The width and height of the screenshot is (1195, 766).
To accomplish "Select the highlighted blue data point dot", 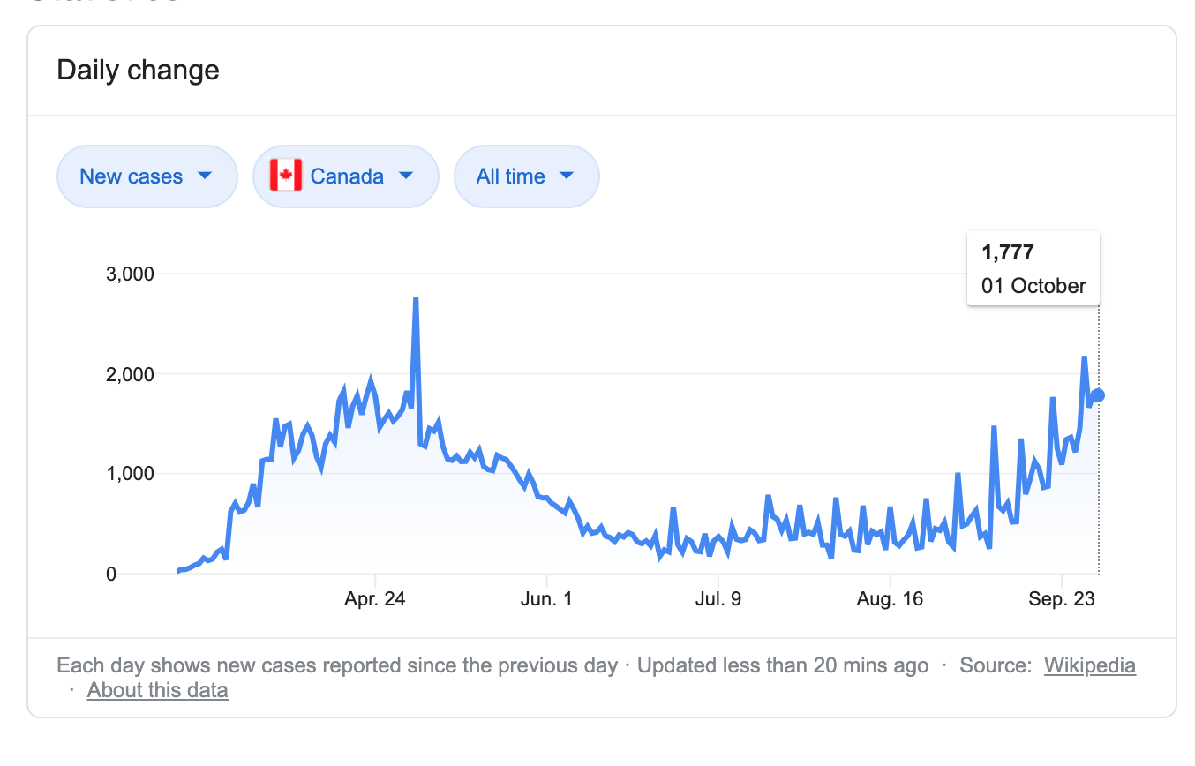I will [1098, 395].
